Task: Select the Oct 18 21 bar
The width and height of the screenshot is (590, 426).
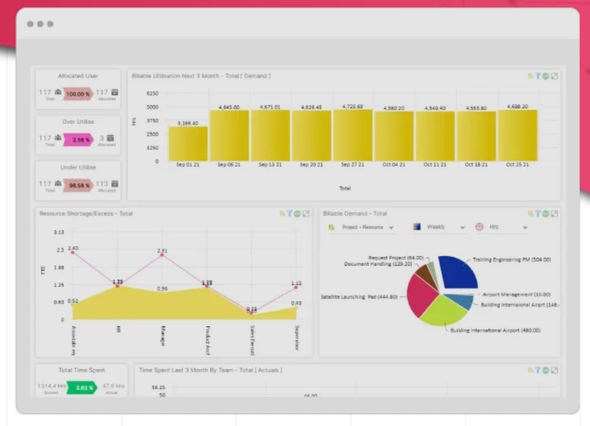Action: pos(476,136)
